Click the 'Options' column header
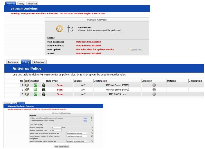 [171, 81]
